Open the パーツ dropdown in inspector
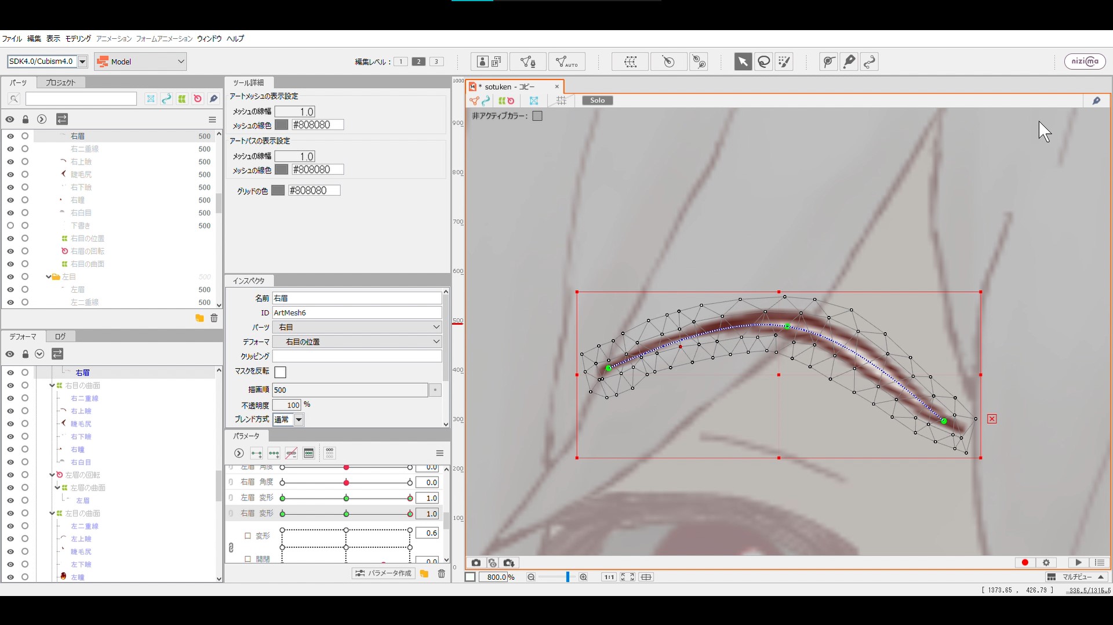 pos(357,327)
